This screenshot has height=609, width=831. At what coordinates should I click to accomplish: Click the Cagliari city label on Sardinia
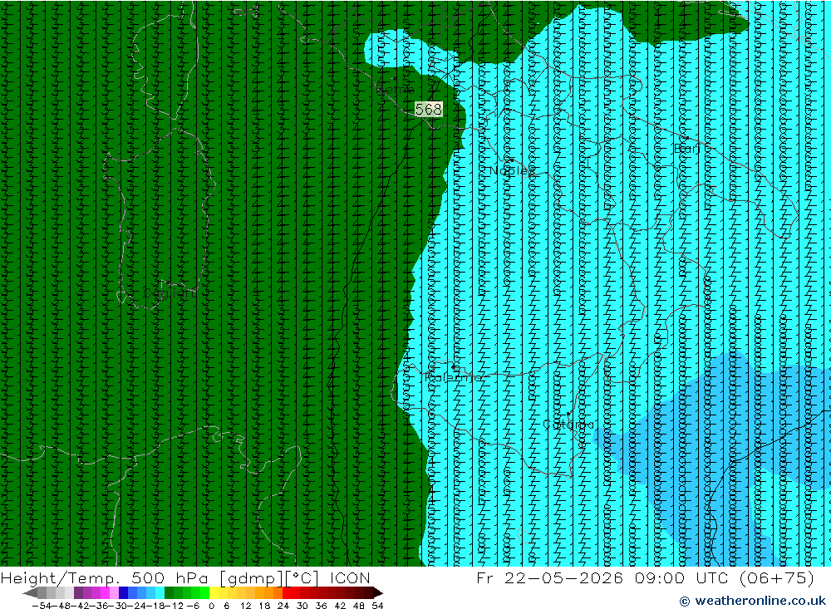point(169,293)
